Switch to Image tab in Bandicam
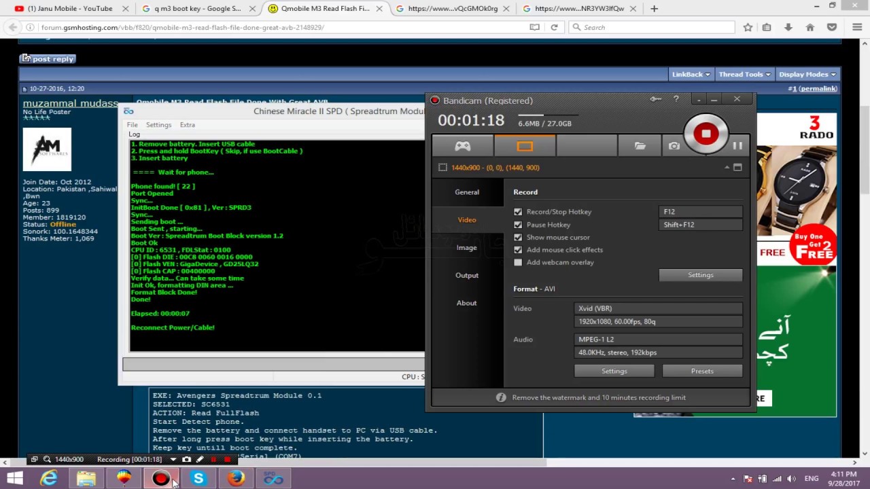 coord(467,248)
